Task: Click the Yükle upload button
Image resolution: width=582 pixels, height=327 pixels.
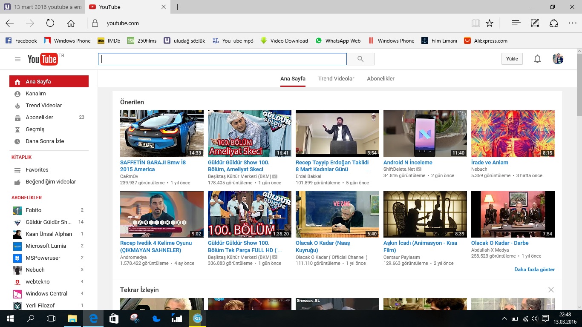Action: pyautogui.click(x=512, y=59)
